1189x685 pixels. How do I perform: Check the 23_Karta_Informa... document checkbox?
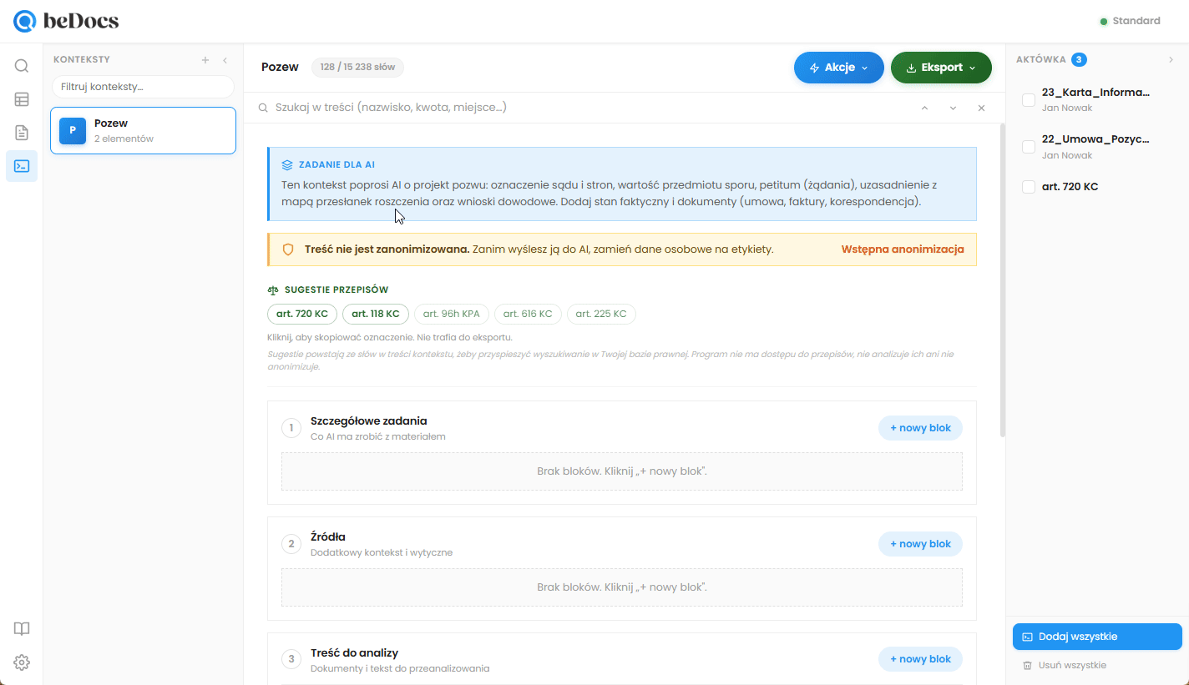(1029, 100)
